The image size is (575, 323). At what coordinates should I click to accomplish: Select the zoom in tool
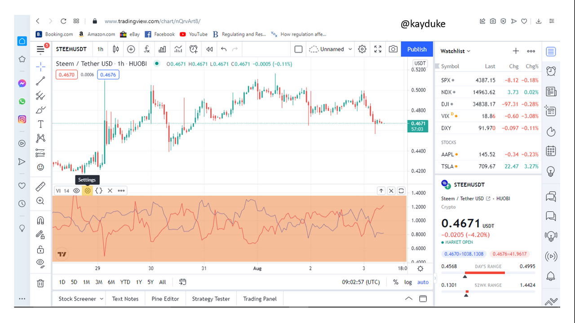[x=40, y=201]
